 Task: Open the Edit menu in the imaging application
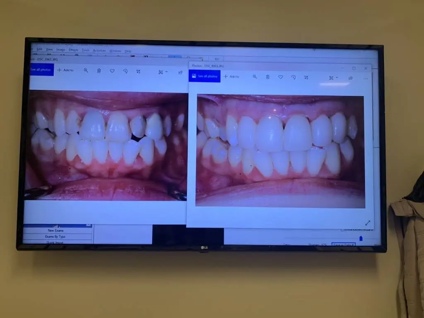click(x=39, y=49)
